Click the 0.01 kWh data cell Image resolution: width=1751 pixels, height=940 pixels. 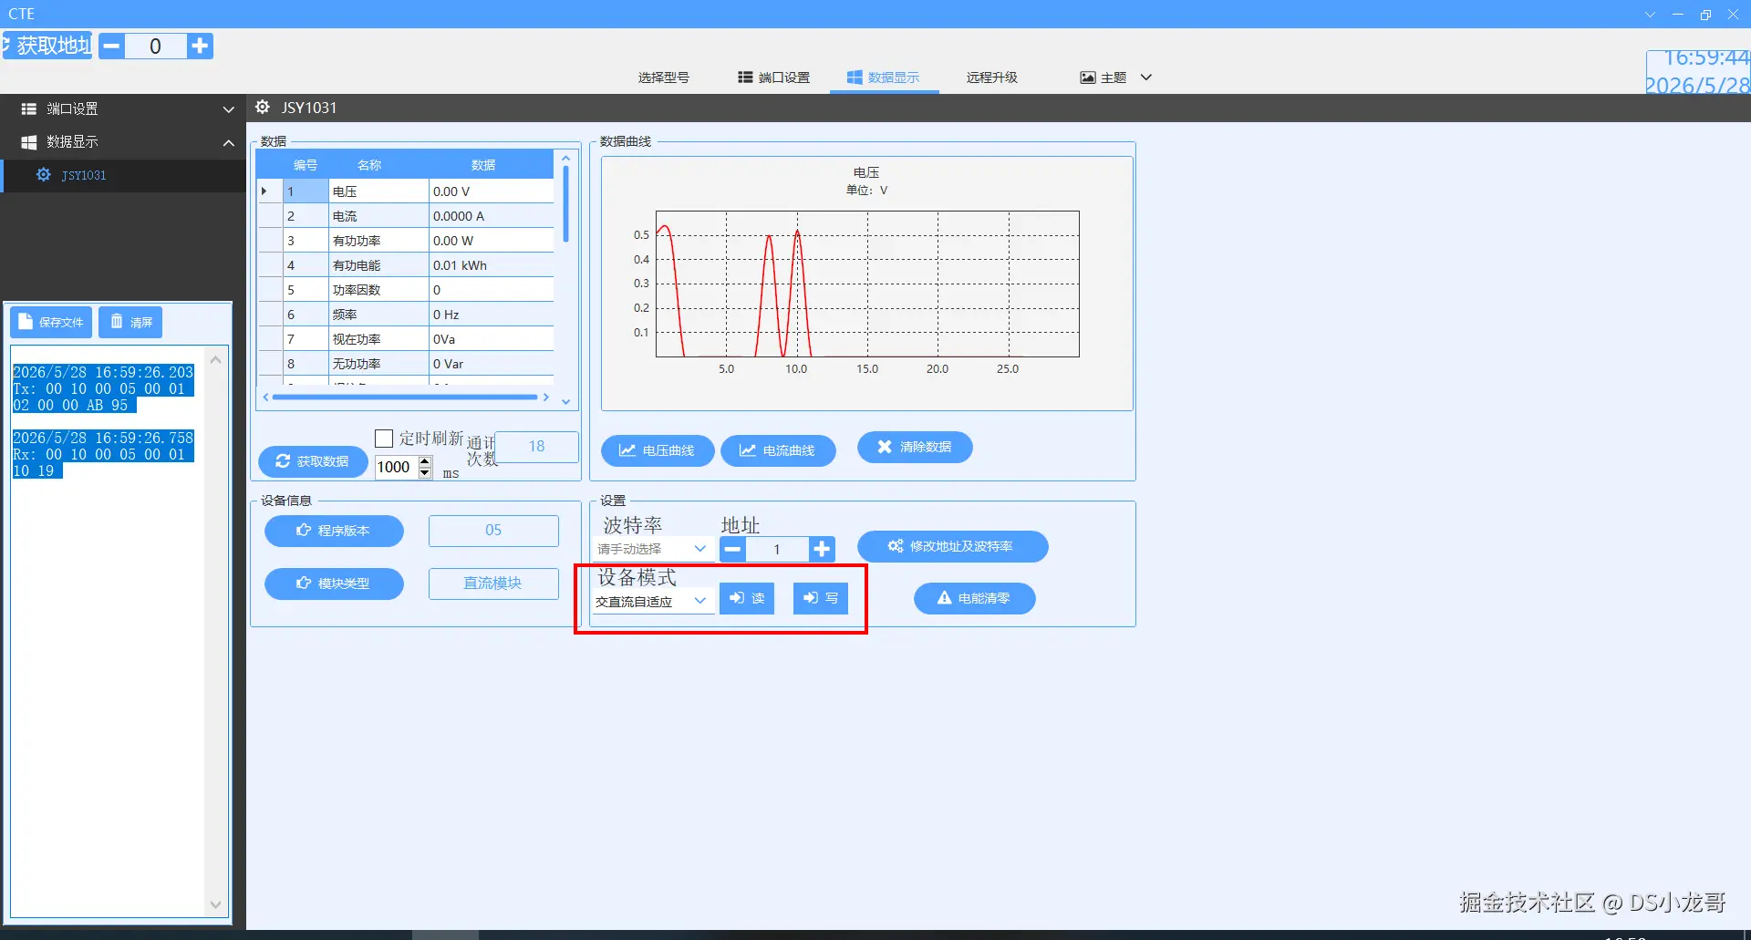[491, 265]
